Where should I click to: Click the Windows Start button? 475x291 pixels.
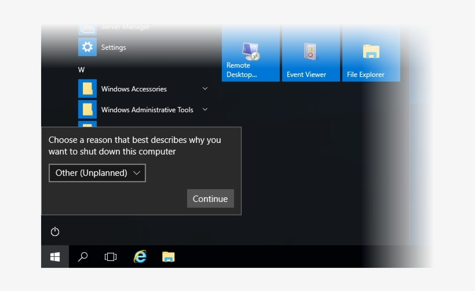55,257
